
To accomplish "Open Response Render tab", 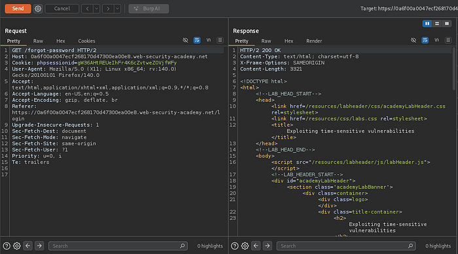I will [x=314, y=41].
